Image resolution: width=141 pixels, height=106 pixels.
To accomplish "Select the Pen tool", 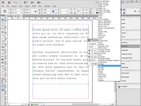I will (3, 41).
